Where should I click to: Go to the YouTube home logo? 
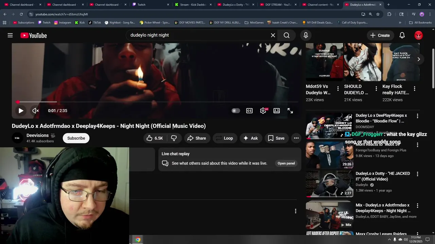coord(33,35)
